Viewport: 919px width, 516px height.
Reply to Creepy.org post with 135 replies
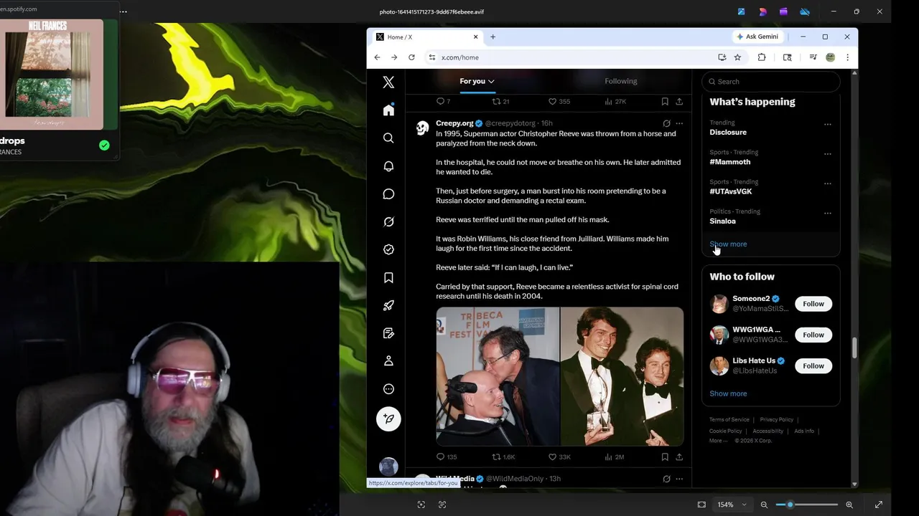tap(447, 457)
